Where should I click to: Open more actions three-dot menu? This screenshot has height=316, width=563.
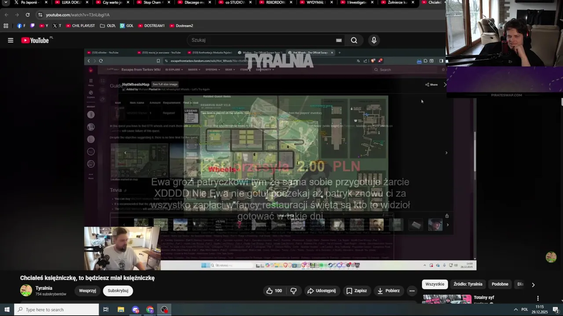[412, 291]
